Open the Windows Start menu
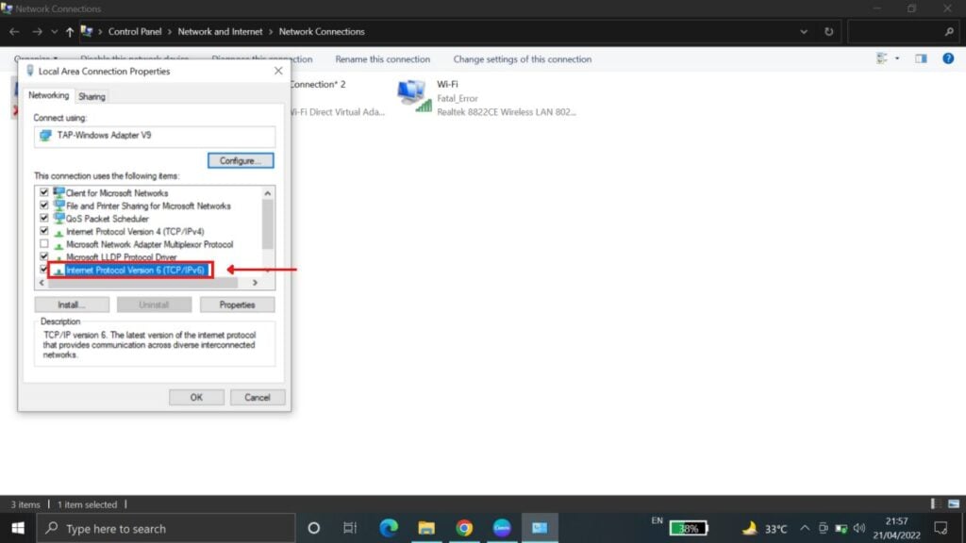Screen dimensions: 966x543 (18, 528)
